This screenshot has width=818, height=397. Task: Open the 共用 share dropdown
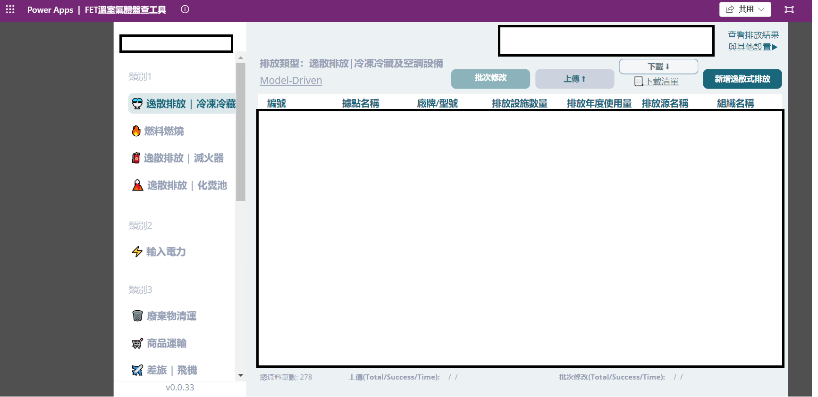coord(745,9)
